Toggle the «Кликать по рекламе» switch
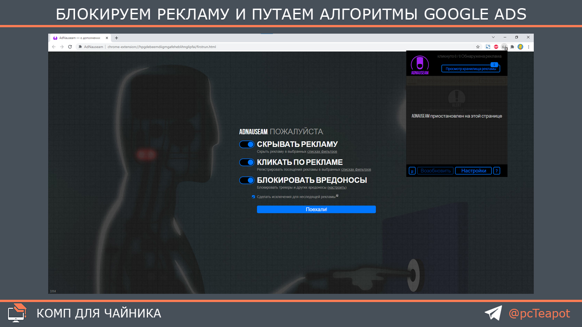The height and width of the screenshot is (327, 582). [247, 162]
